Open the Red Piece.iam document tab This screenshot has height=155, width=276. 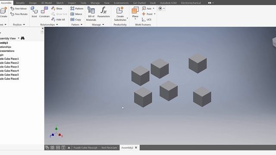[x=109, y=148]
